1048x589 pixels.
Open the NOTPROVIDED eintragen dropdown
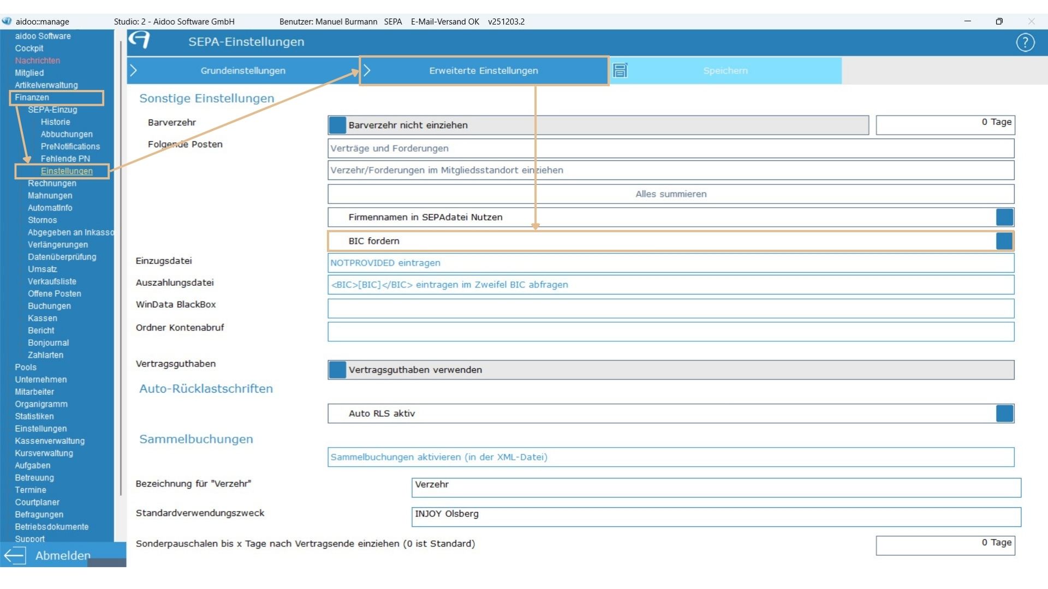tap(670, 263)
